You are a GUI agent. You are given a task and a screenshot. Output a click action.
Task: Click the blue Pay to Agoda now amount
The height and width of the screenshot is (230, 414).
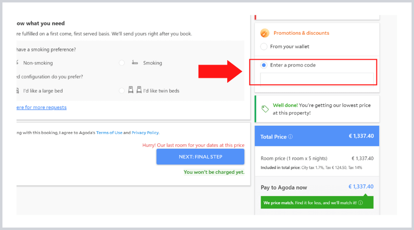point(361,186)
